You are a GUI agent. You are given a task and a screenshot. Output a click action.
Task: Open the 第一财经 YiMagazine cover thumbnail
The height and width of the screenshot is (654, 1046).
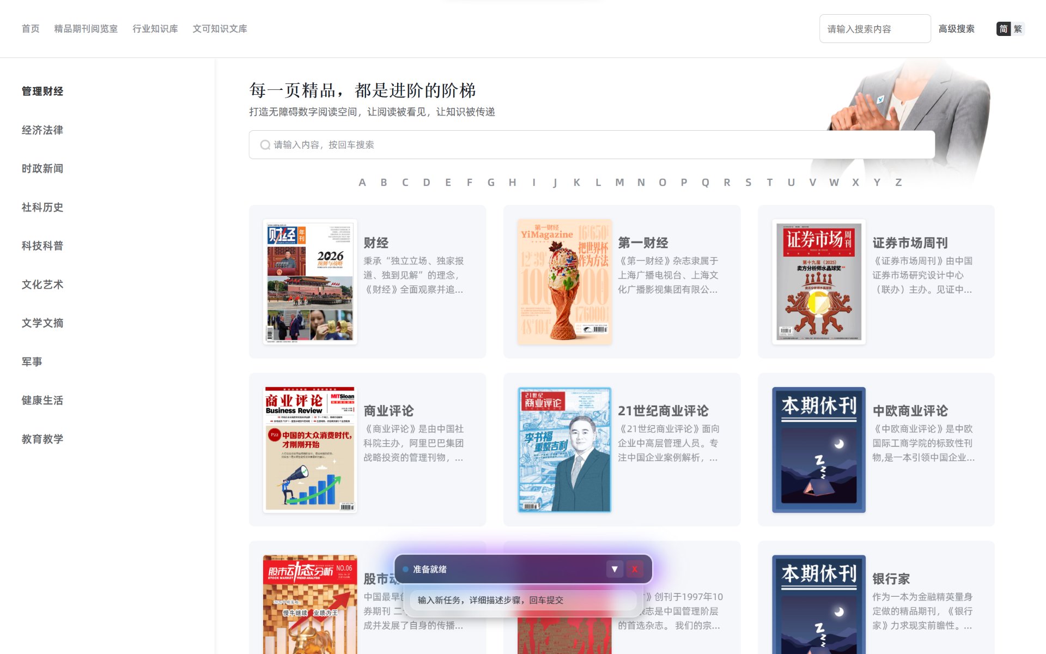click(x=564, y=282)
